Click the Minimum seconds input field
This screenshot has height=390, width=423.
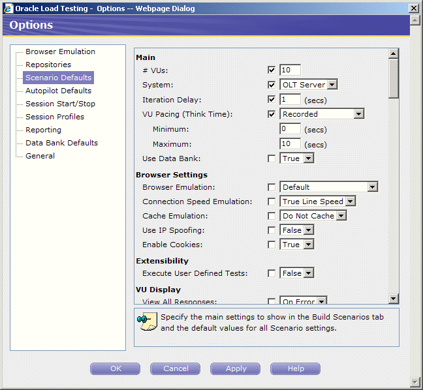(x=290, y=129)
